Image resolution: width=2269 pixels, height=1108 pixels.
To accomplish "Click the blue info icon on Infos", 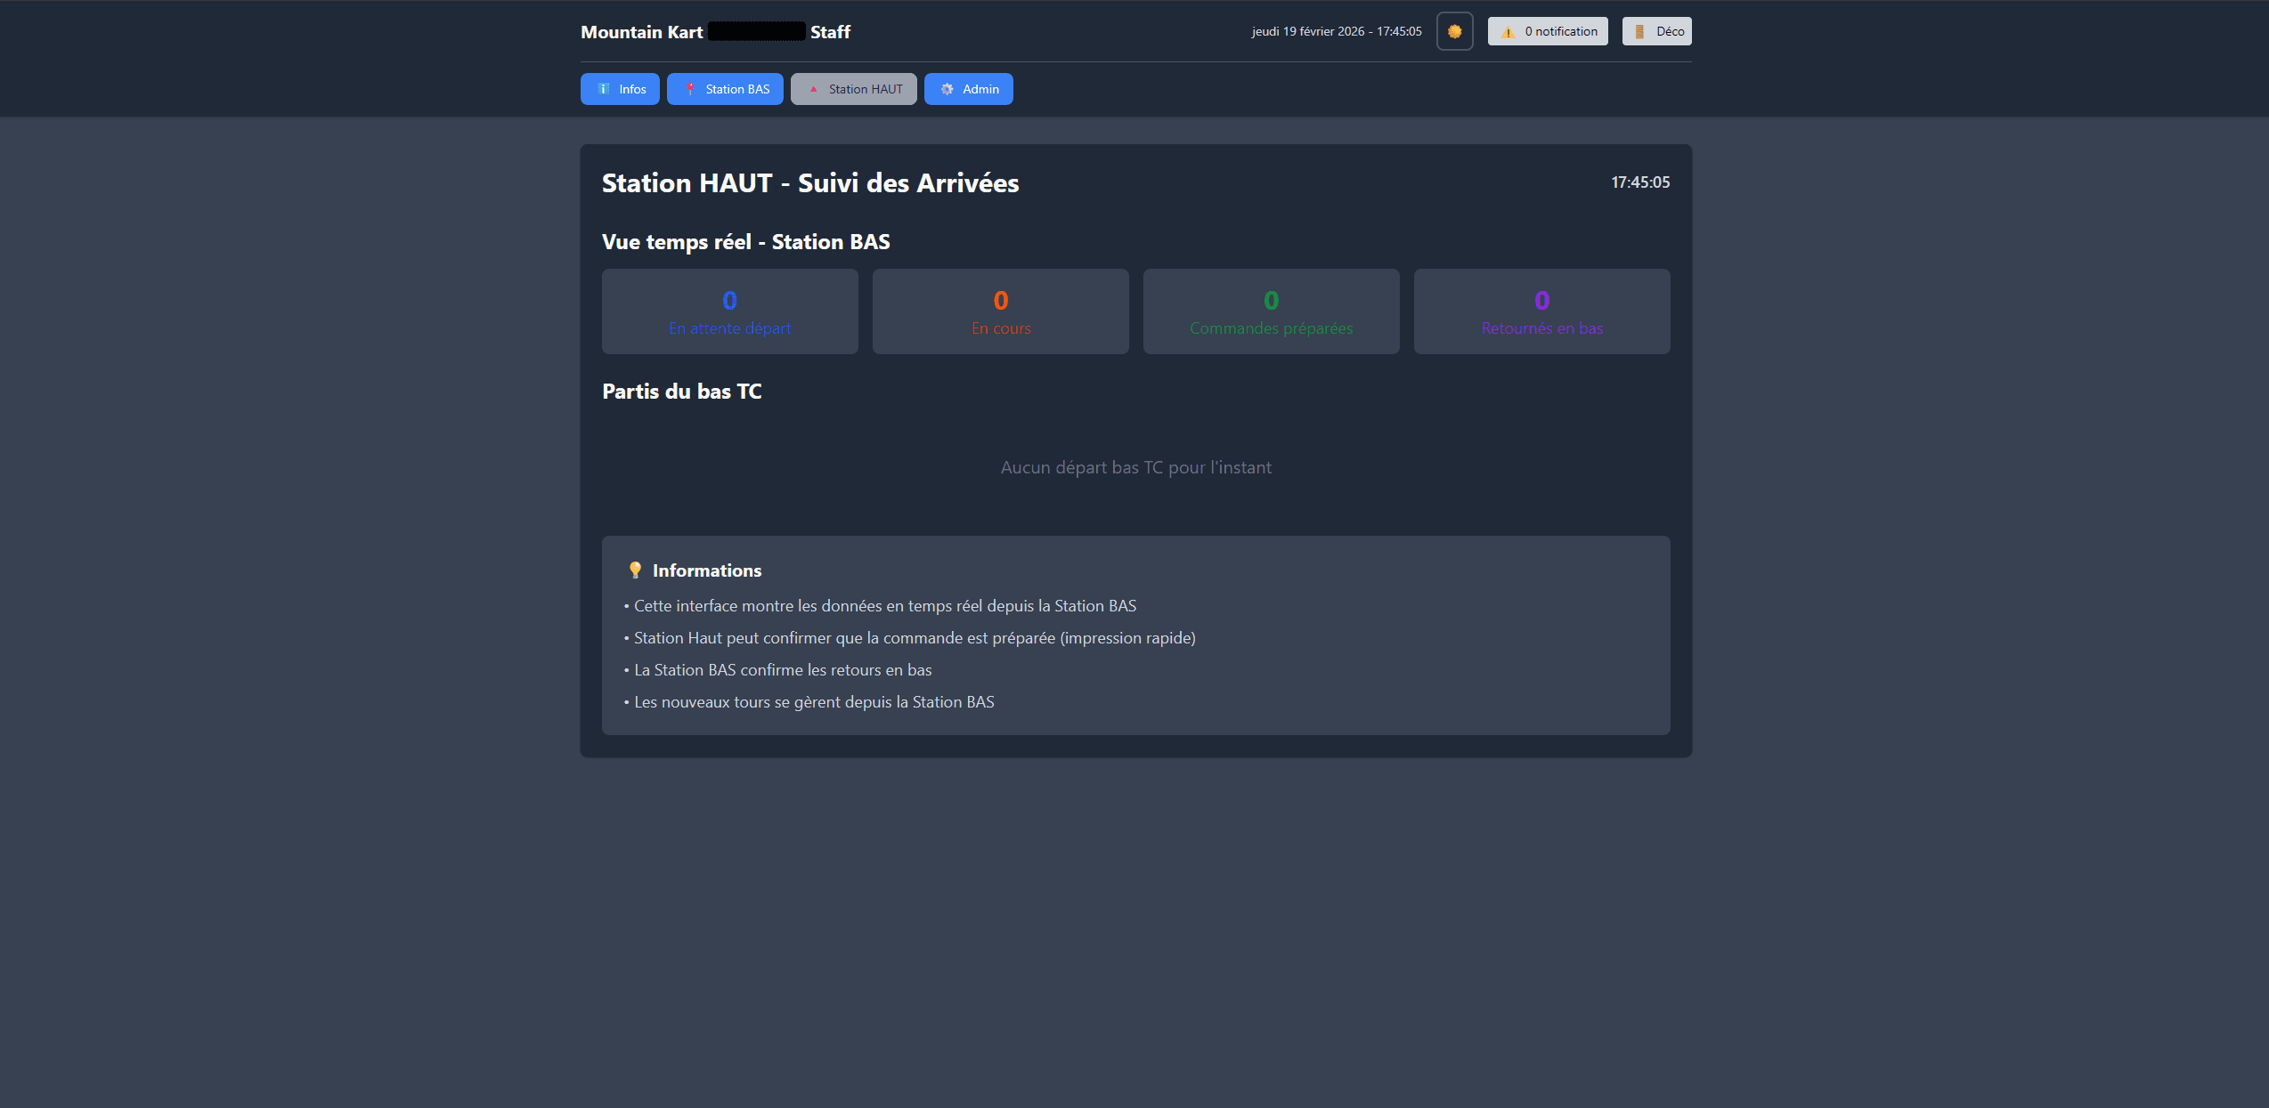I will point(604,89).
